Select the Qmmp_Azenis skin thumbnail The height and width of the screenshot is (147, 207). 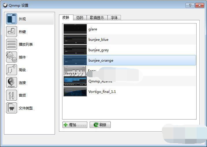point(75,81)
